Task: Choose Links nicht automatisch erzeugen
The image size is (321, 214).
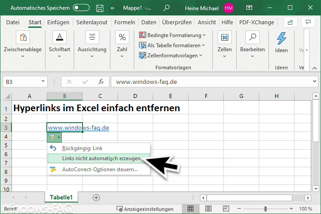Action: click(x=98, y=158)
